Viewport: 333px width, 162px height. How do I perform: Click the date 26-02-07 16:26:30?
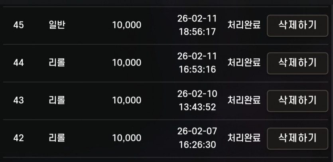(x=197, y=138)
